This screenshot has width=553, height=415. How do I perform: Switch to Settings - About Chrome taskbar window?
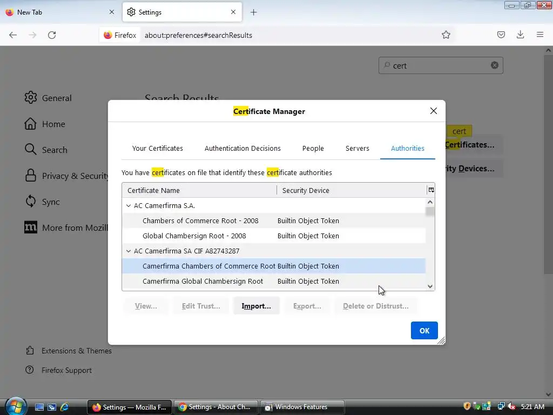click(x=215, y=407)
